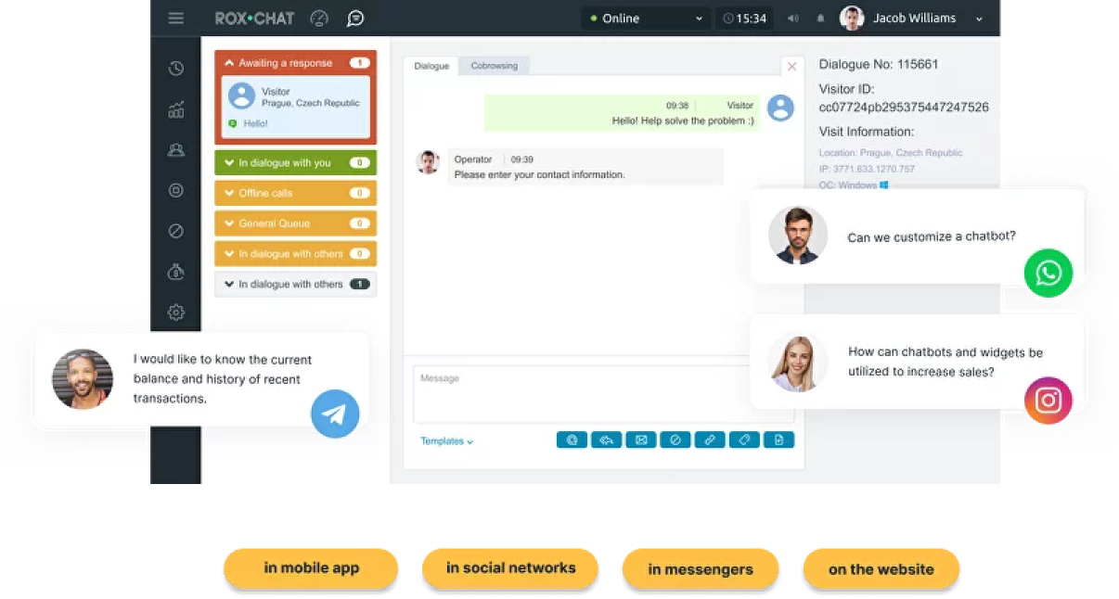
Task: Click into the Message text field
Action: (603, 394)
